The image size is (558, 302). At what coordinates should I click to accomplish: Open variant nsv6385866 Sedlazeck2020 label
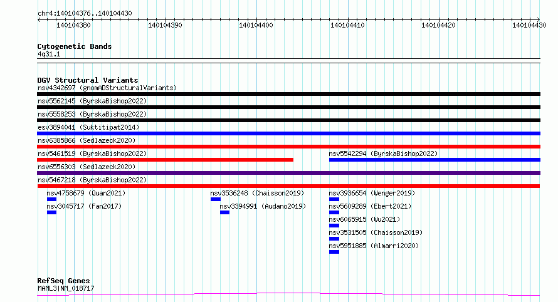click(x=87, y=140)
